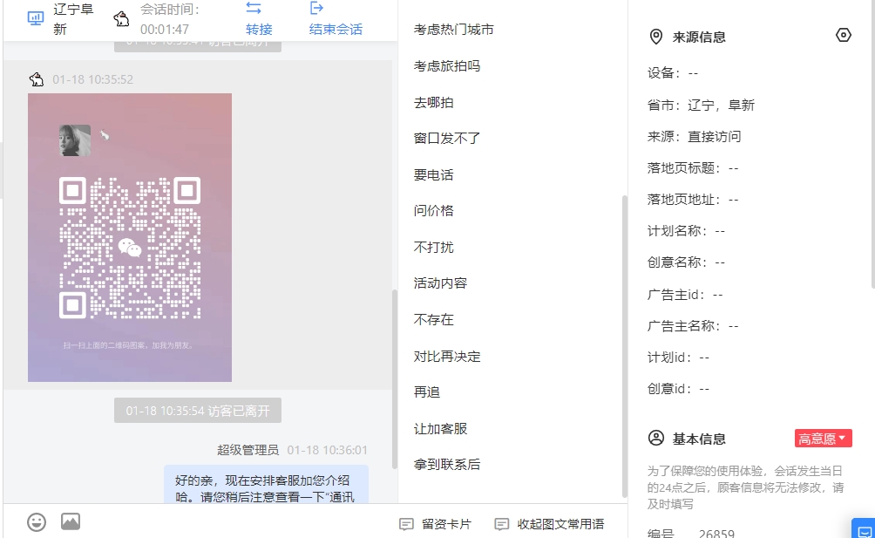Click the location pin icon beside 来源信息
The height and width of the screenshot is (538, 875).
656,37
